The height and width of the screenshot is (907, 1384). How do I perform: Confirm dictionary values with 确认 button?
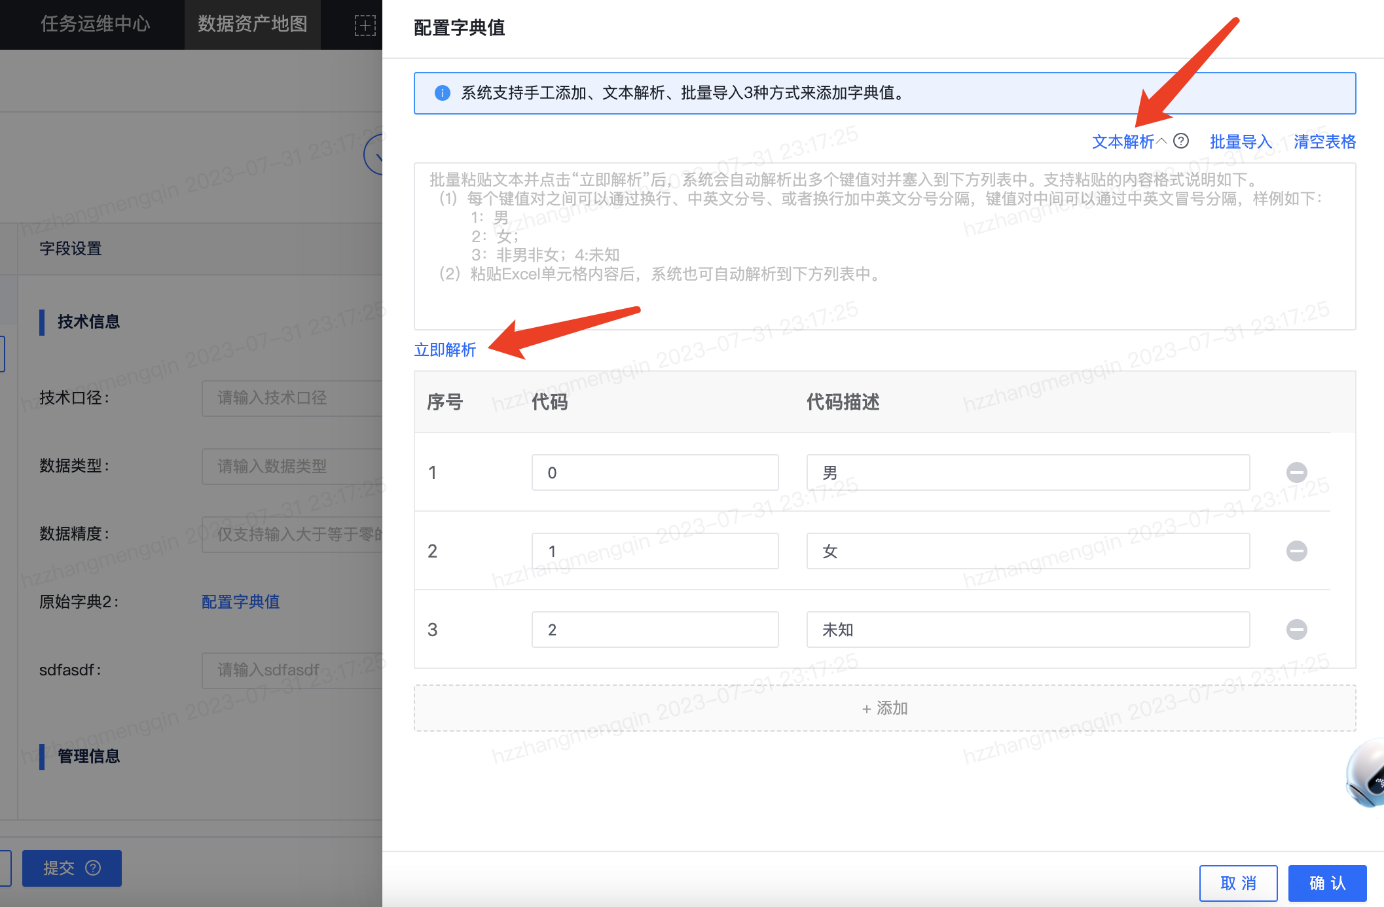(x=1326, y=883)
